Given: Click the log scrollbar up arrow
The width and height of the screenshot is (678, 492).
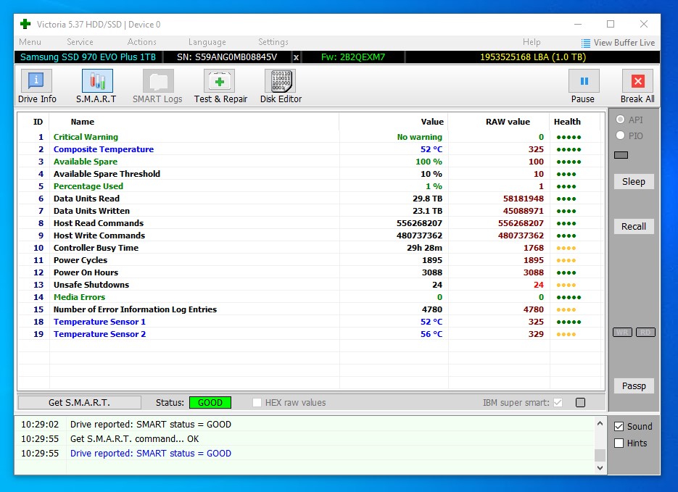Looking at the screenshot, I should (600, 423).
